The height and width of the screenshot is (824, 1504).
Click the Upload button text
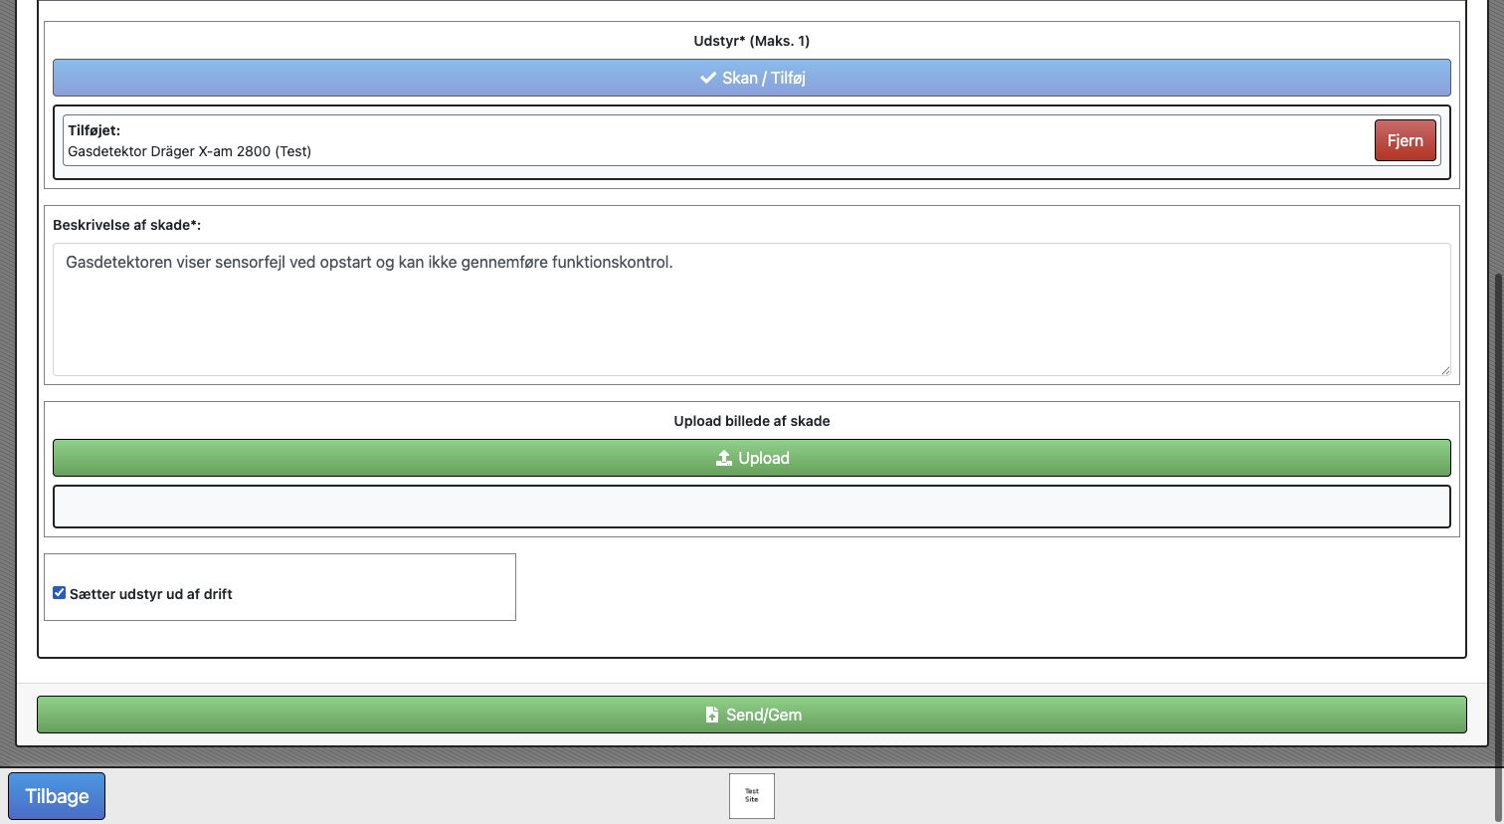click(764, 458)
